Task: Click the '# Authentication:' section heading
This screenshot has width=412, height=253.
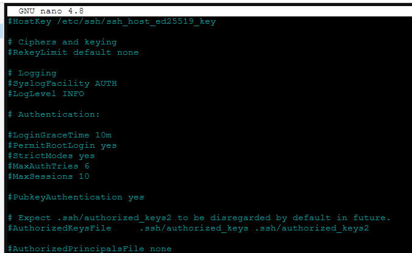Action: pos(54,114)
